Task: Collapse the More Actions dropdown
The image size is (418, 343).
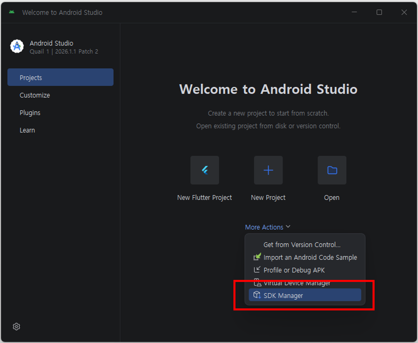Action: pos(268,227)
